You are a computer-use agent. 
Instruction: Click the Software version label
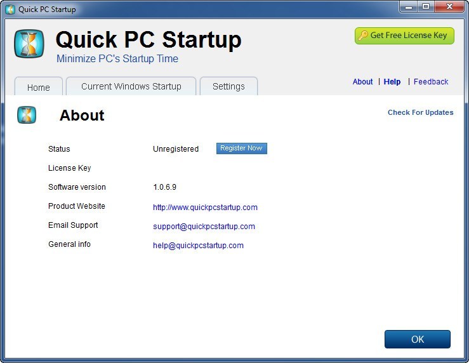tap(77, 187)
